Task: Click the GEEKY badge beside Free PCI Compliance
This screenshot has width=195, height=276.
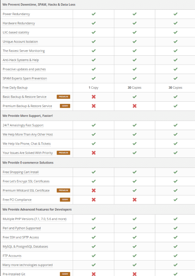Action: 65,199
